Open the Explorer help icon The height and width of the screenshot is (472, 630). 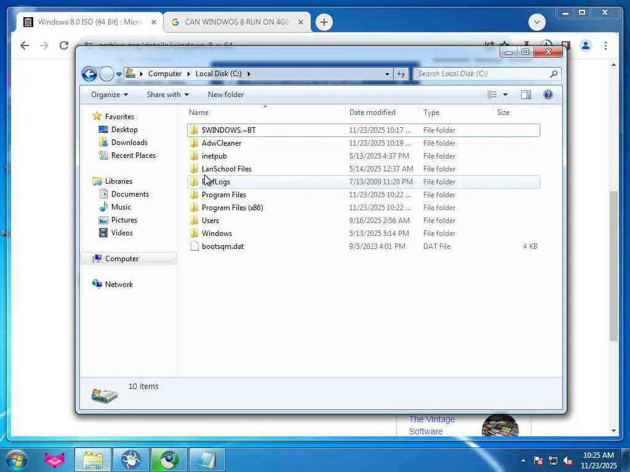pyautogui.click(x=548, y=95)
